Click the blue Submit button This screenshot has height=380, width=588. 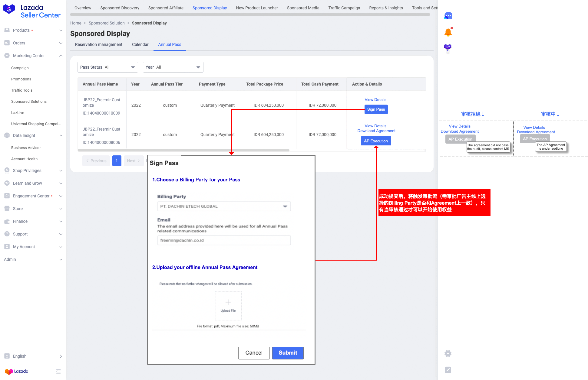[x=288, y=353]
